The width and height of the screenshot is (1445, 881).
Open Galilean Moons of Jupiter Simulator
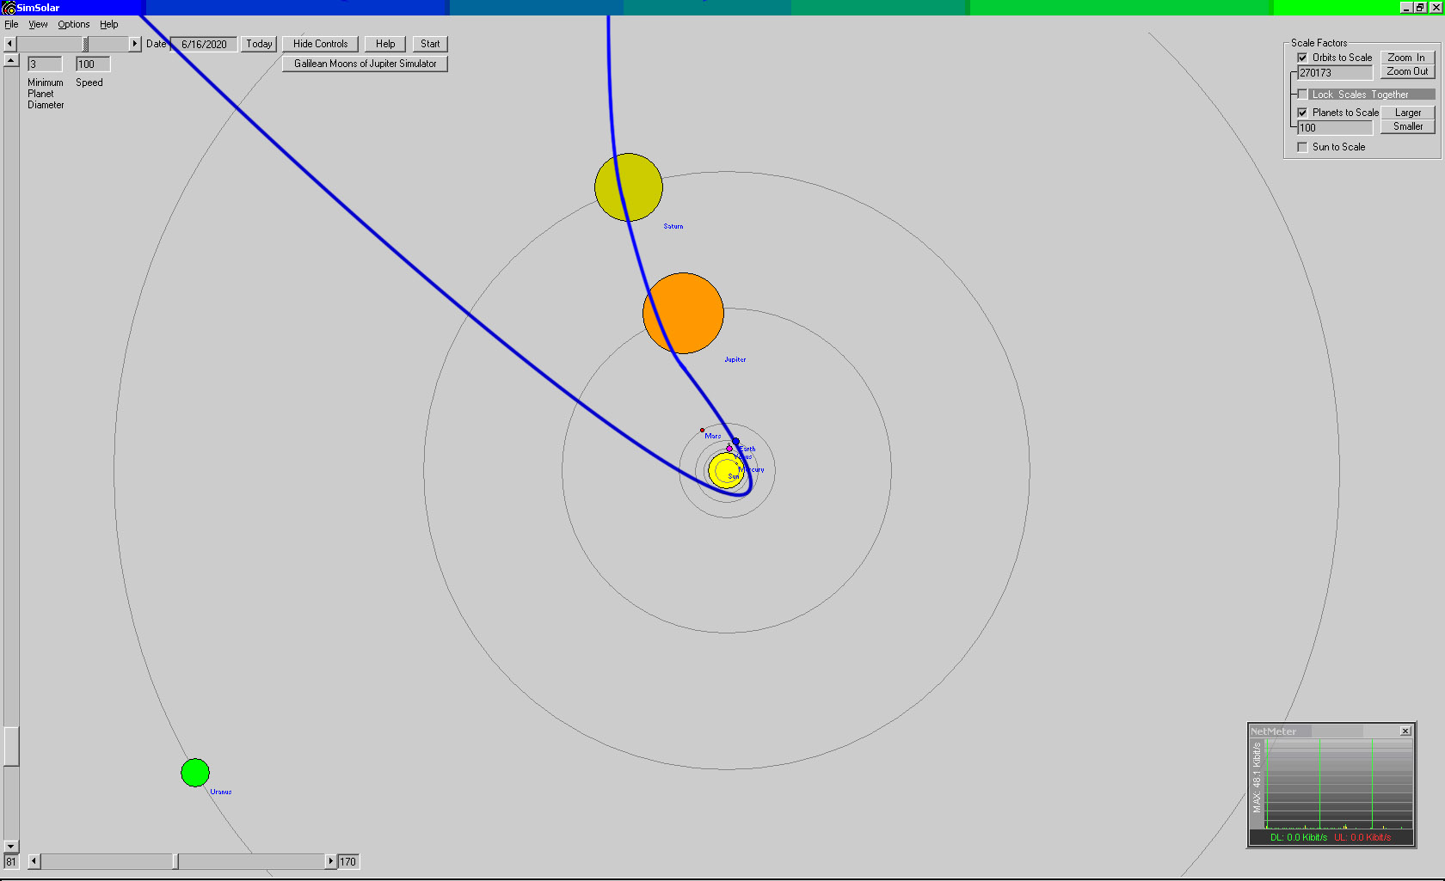coord(365,64)
